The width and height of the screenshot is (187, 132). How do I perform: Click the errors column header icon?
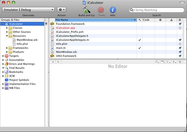[x=160, y=20]
